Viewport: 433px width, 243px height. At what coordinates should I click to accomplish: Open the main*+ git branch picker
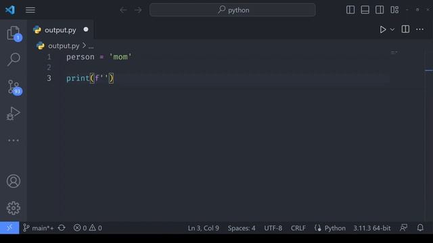tap(39, 228)
